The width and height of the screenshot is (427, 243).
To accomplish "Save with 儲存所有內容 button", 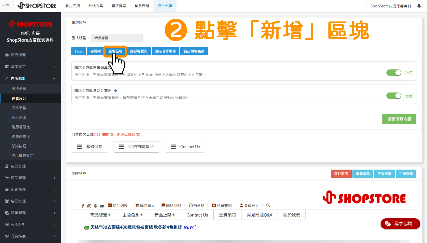I will pyautogui.click(x=399, y=119).
